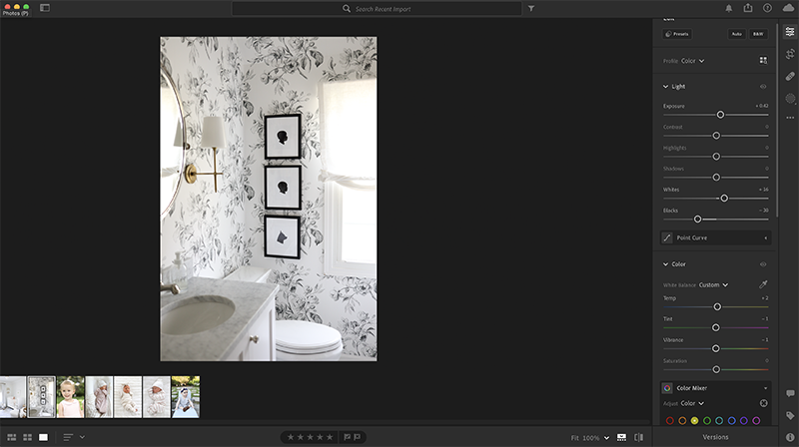Pick white balance with eyedropper
Viewport: 799px width, 447px height.
(763, 284)
